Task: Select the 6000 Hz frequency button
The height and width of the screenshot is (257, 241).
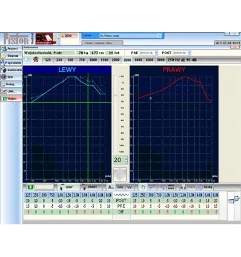Action: point(150,60)
